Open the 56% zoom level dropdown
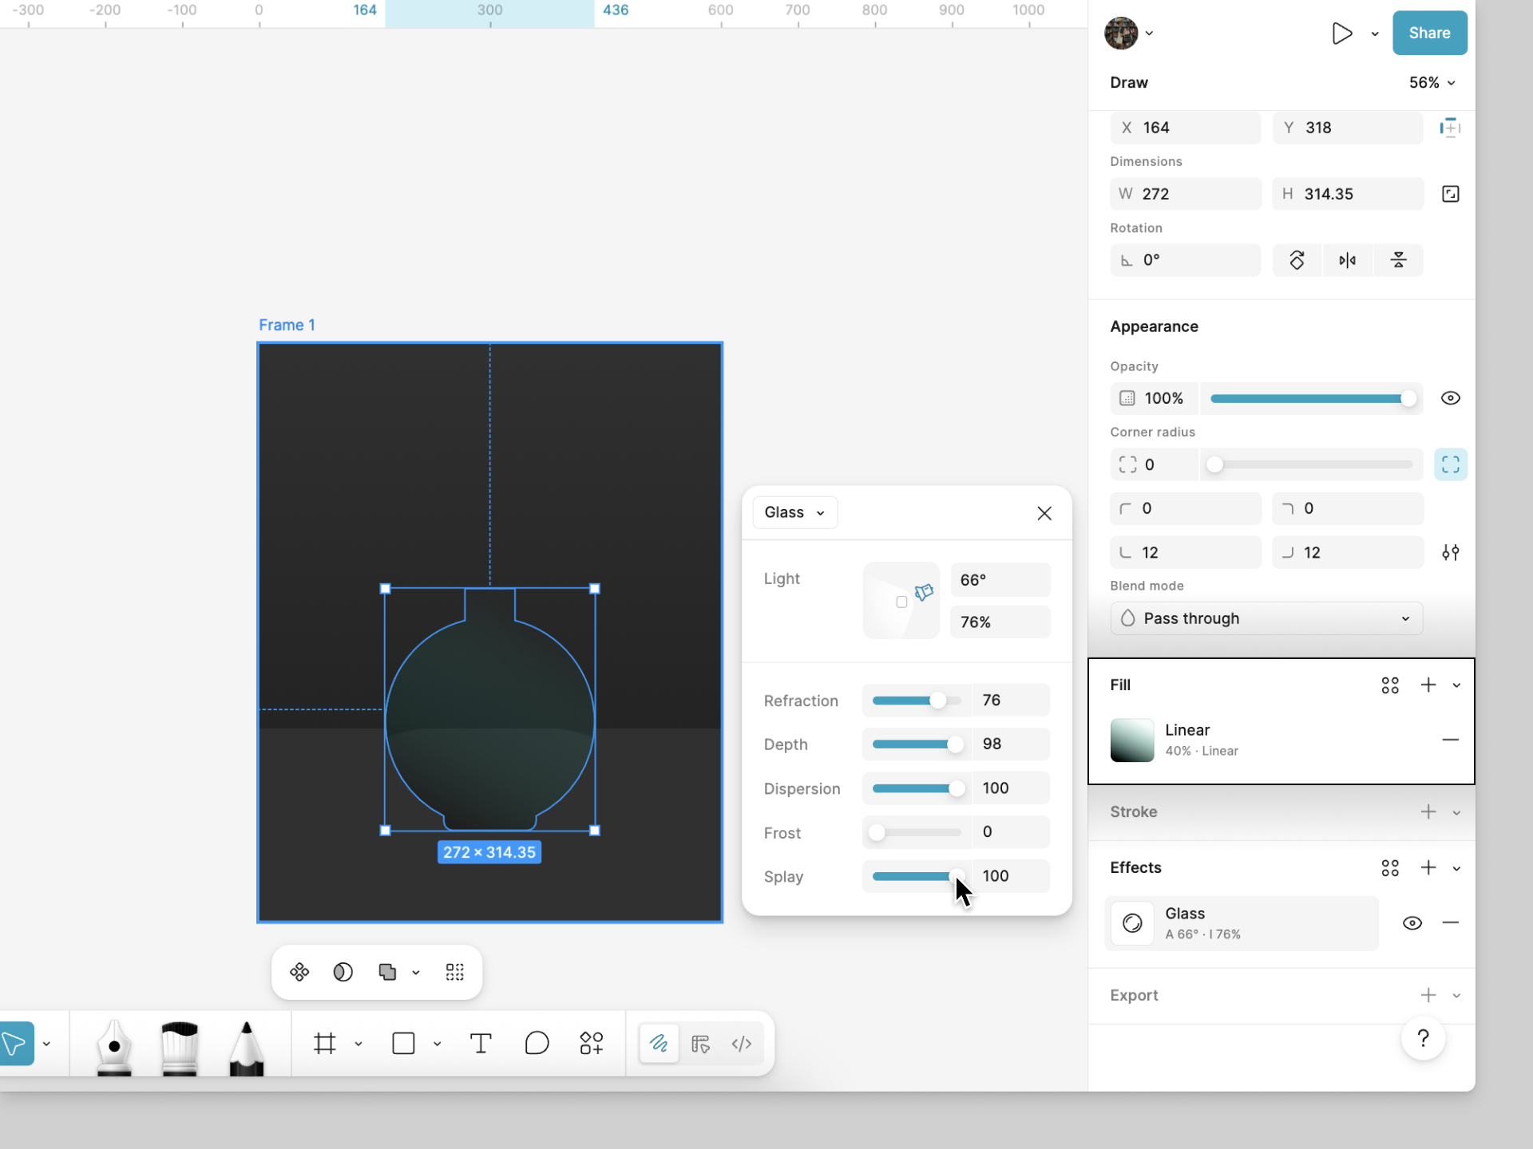 click(1432, 83)
